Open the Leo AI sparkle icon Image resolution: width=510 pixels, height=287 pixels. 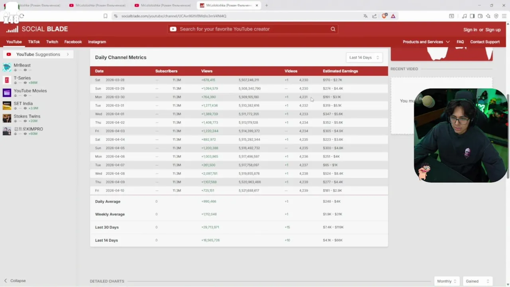[488, 16]
